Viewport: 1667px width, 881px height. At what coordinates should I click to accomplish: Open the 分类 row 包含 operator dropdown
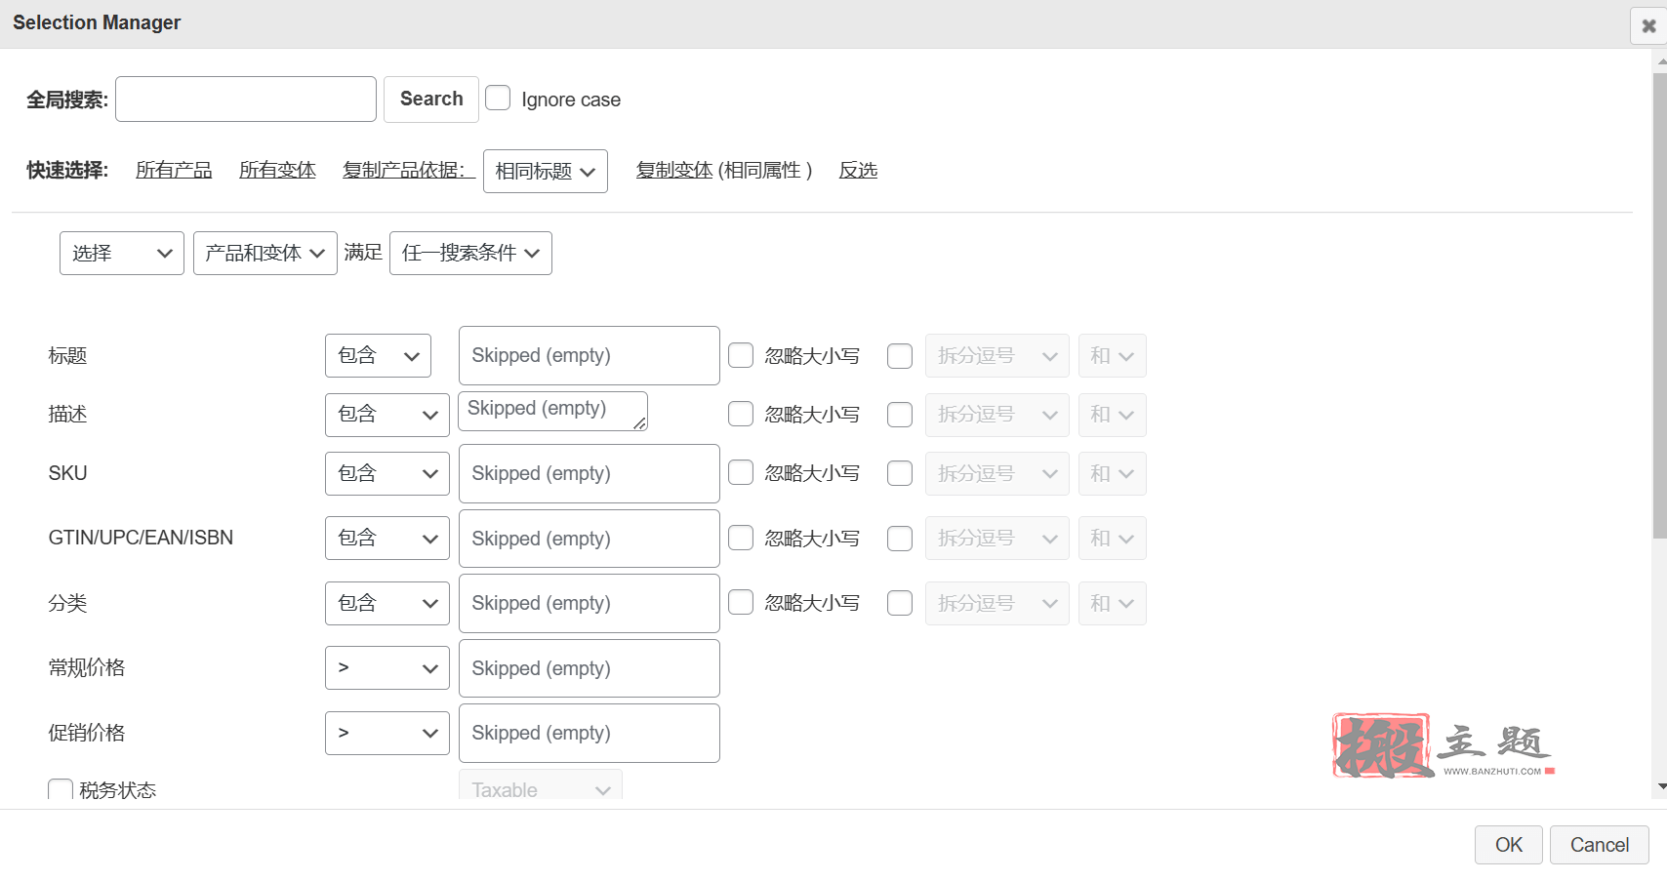click(x=387, y=603)
